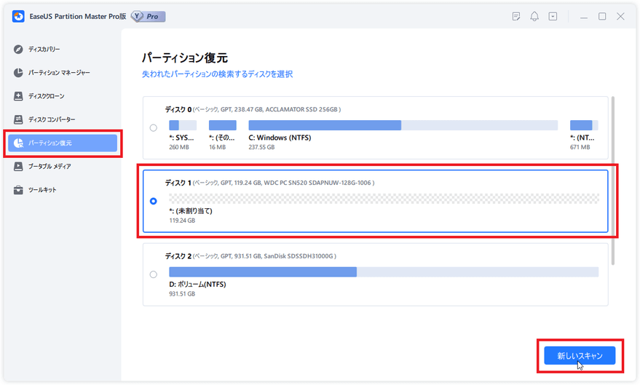Click the Disk Clone icon in sidebar
This screenshot has width=640, height=385.
tap(19, 96)
